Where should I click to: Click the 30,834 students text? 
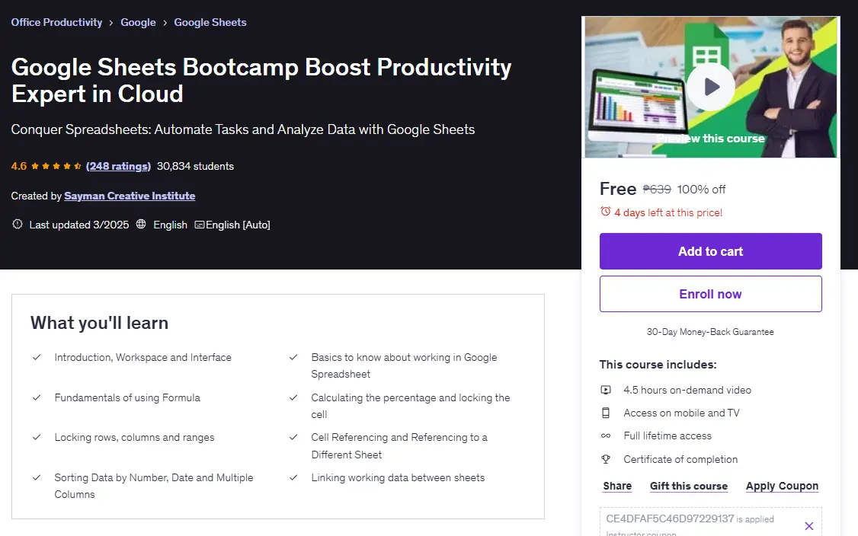pyautogui.click(x=195, y=166)
